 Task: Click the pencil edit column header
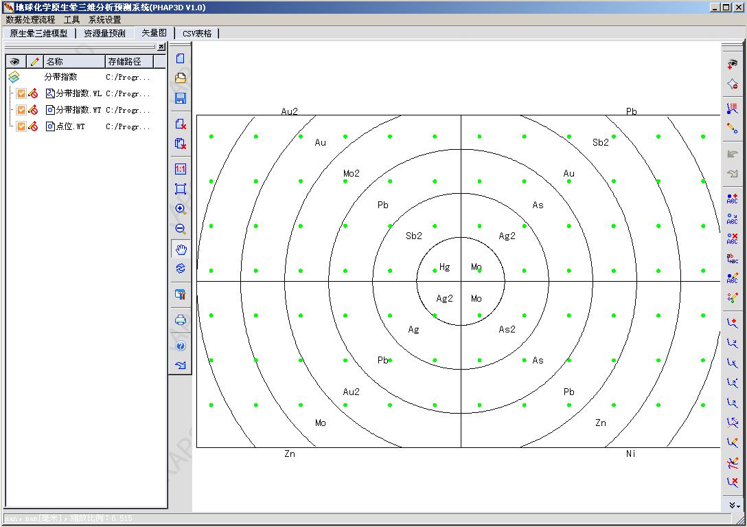(34, 62)
